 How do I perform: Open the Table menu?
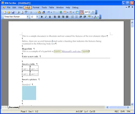pos(51,8)
